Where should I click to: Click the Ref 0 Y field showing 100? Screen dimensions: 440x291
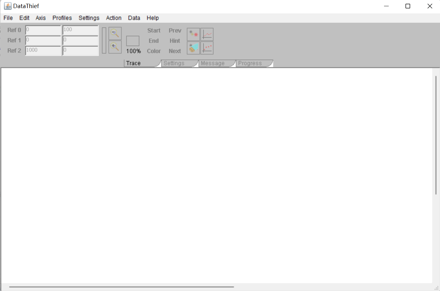click(81, 30)
